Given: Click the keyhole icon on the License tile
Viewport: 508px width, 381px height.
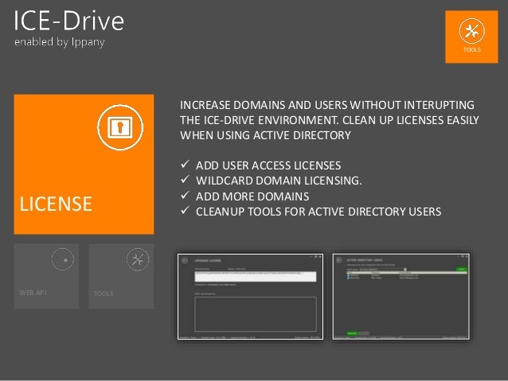Looking at the screenshot, I should 120,127.
